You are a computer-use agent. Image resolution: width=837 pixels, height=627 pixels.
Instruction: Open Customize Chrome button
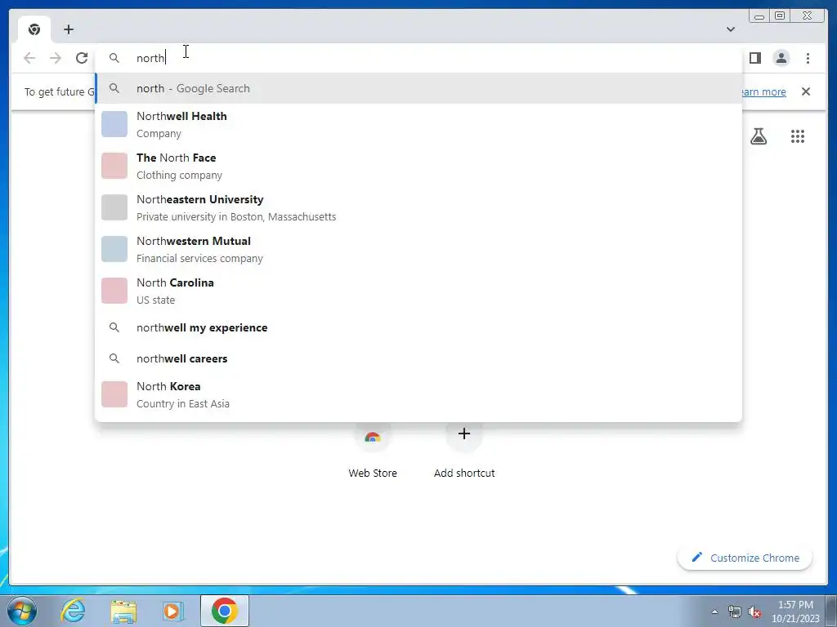[745, 558]
